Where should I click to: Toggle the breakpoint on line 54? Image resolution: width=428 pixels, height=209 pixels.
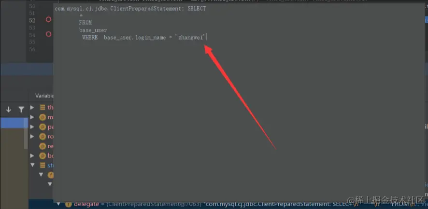click(49, 34)
